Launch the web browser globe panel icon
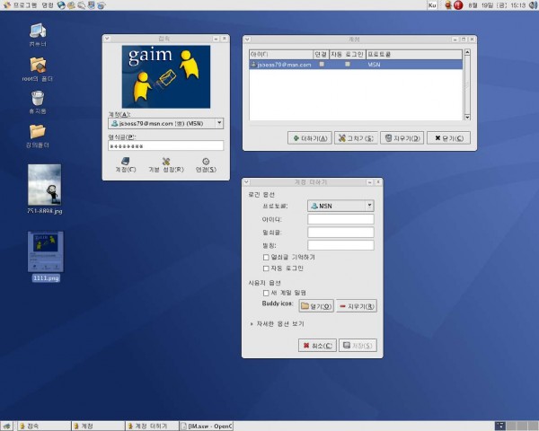 tap(61, 5)
